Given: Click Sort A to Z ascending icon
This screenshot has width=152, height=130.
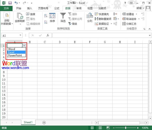Looking at the screenshot, I should coord(46,15).
